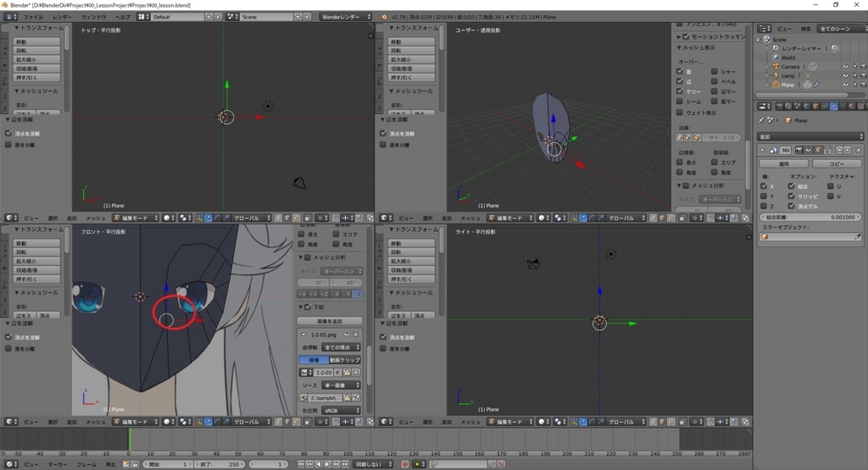Open image file folder icon beside 1-2-05 name
This screenshot has width=868, height=470.
coord(347,373)
